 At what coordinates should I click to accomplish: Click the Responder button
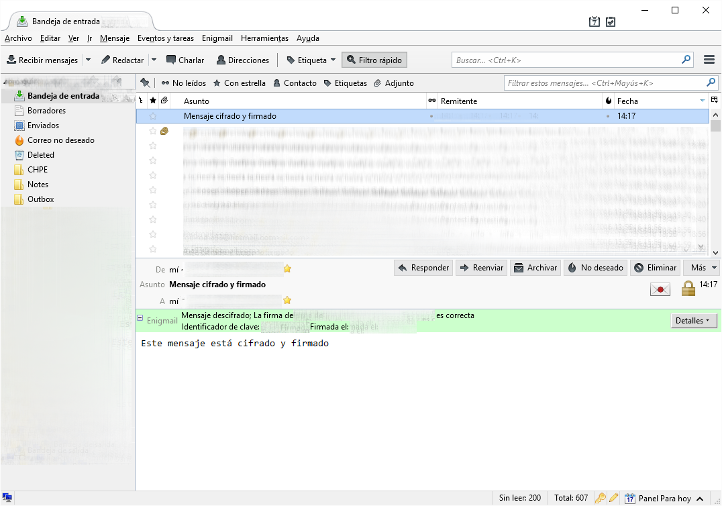coord(423,268)
